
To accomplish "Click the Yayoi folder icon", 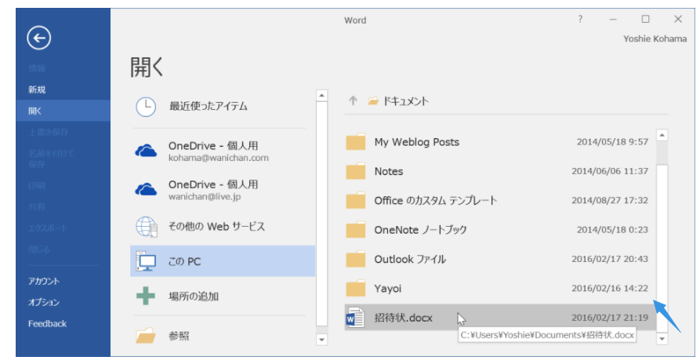I will 356,289.
